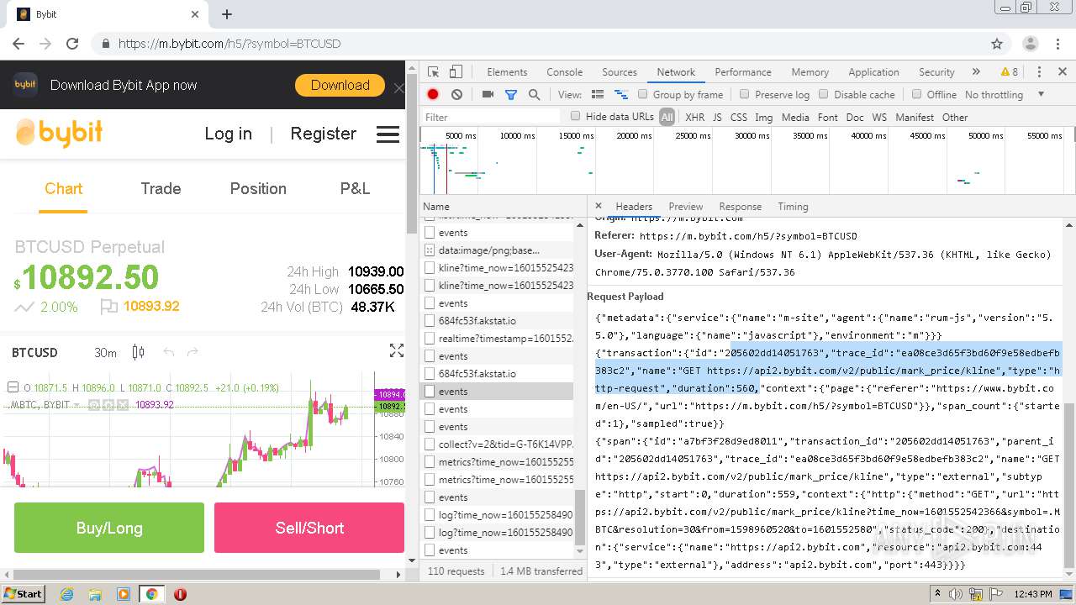Viewport: 1076px width, 605px height.
Task: Click the network Filter input field
Action: coord(492,117)
